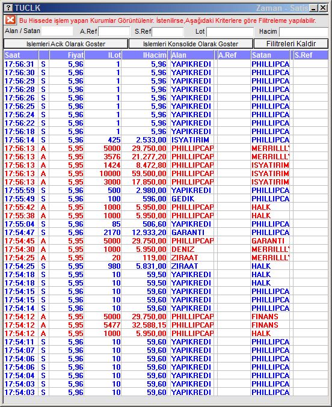Click the red X filter close icon
This screenshot has height=407, width=332.
pyautogui.click(x=11, y=20)
